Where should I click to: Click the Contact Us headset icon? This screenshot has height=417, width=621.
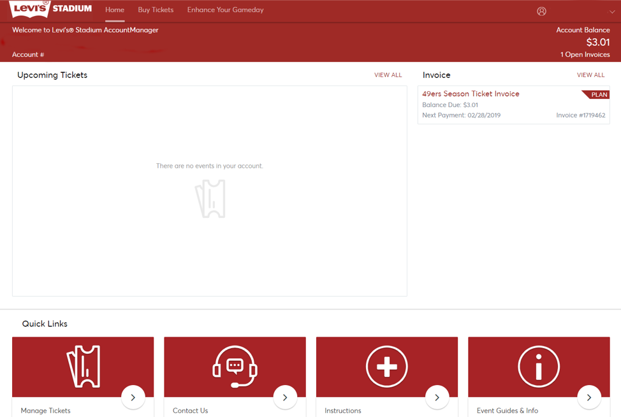pos(235,367)
